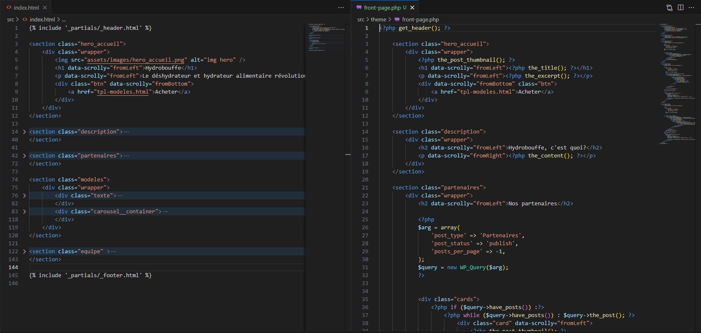This screenshot has height=333, width=701.
Task: Click src breadcrumb above index.html code
Action: point(11,19)
